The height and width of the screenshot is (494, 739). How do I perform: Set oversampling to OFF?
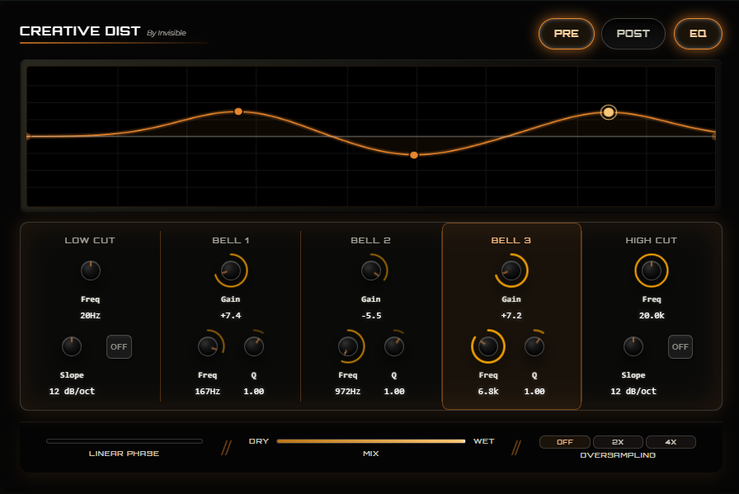565,442
